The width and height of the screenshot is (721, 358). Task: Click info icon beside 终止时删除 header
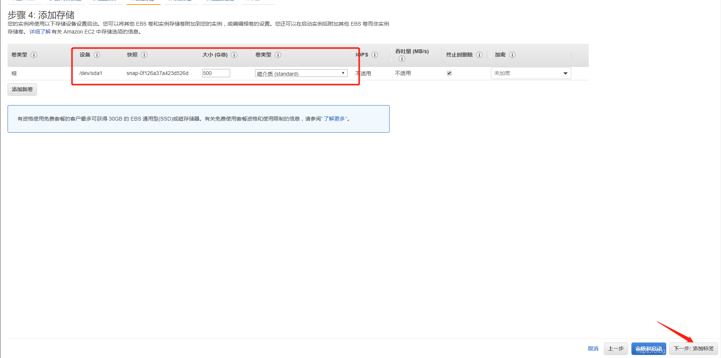[x=479, y=55]
